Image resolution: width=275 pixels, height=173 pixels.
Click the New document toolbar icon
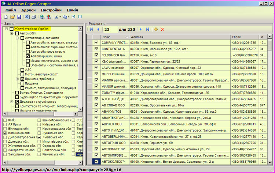click(x=6, y=17)
